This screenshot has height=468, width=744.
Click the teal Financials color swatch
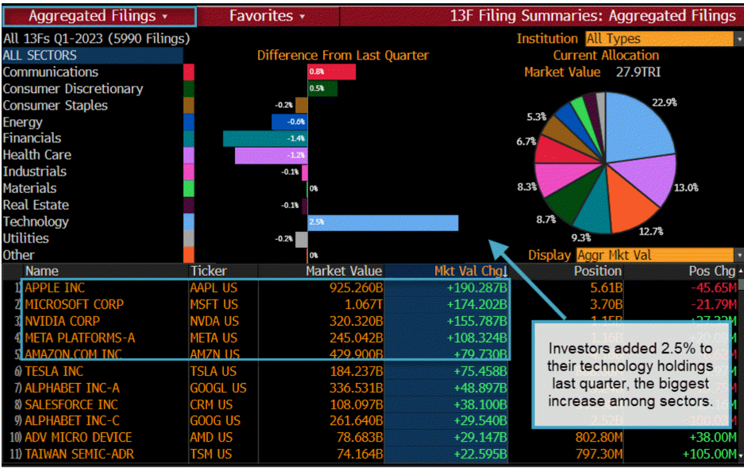[189, 138]
